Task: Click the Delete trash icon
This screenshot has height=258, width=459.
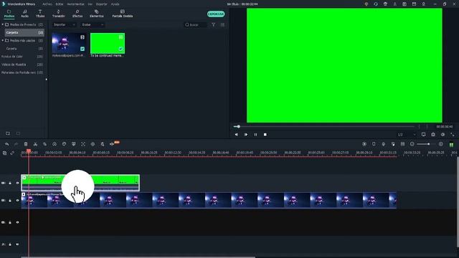Action: 26,144
